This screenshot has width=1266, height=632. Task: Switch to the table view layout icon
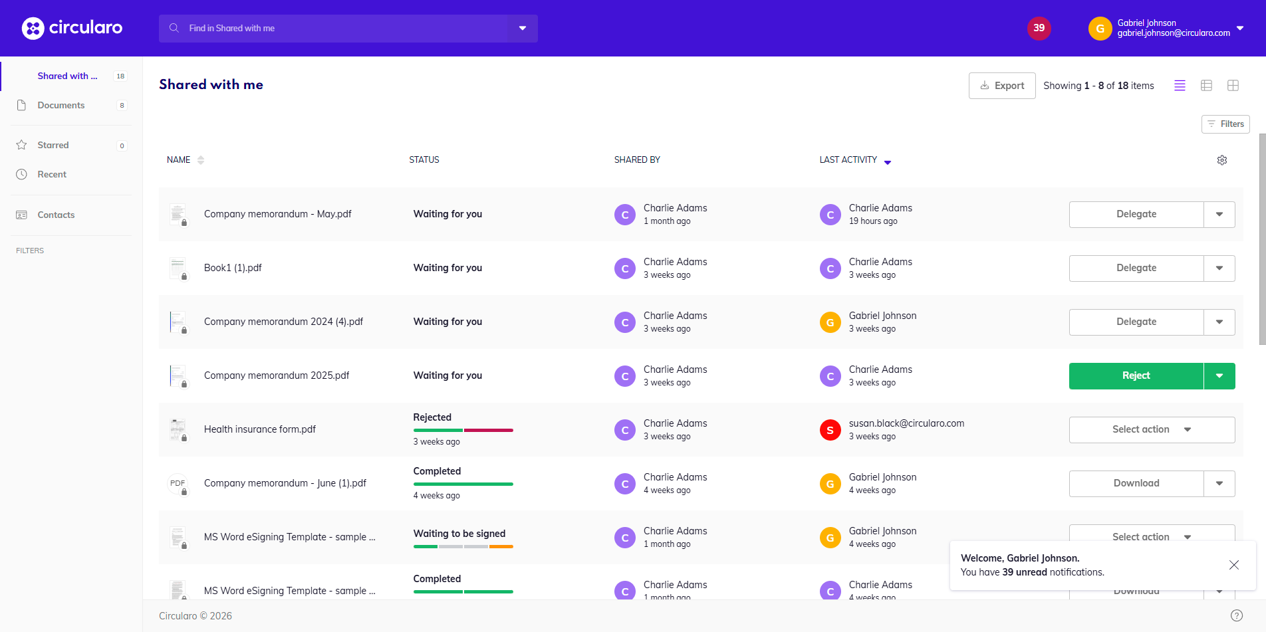(1206, 86)
